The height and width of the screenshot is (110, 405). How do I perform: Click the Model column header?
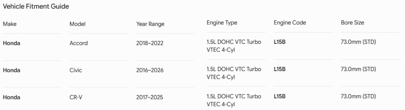77,24
